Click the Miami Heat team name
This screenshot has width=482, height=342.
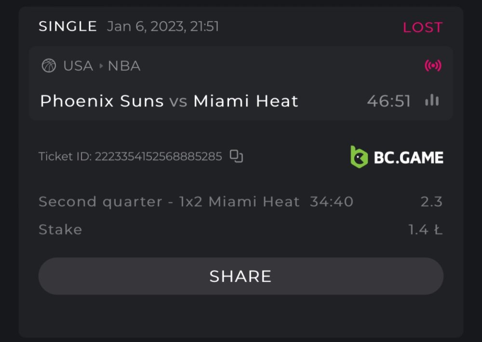(x=246, y=101)
